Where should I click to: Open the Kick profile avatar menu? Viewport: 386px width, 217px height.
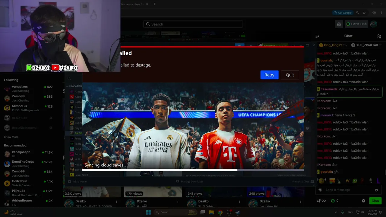(374, 24)
